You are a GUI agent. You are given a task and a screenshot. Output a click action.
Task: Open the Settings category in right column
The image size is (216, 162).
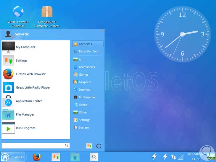click(x=88, y=120)
